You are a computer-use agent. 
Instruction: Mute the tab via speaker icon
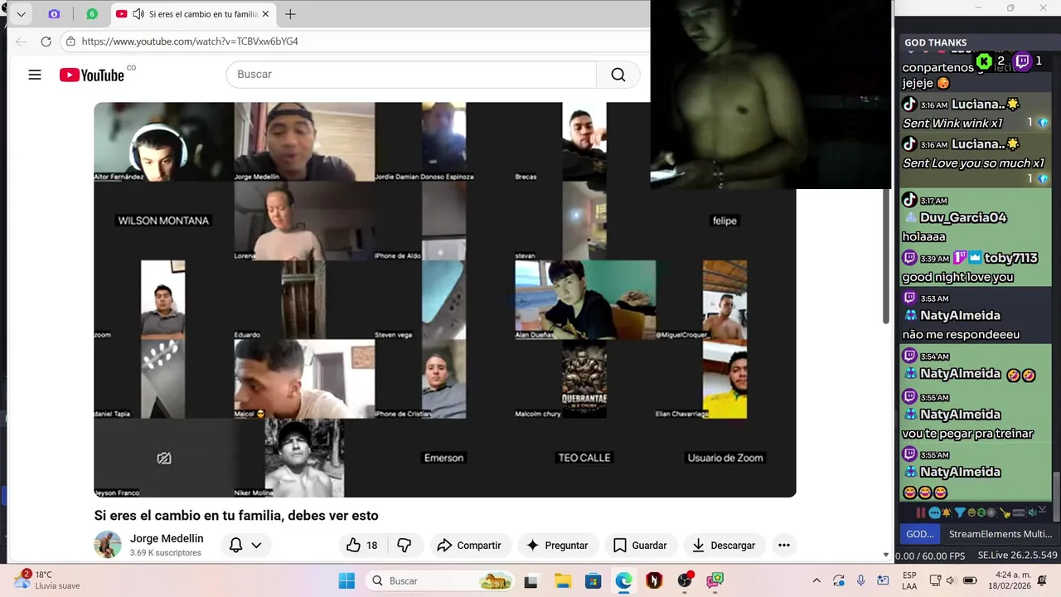pyautogui.click(x=138, y=14)
